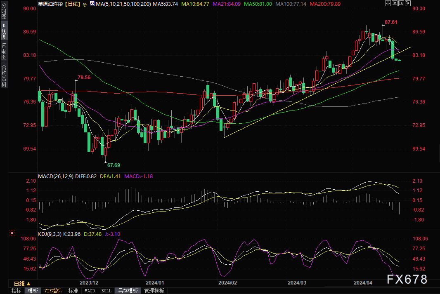Expand the 日线 period selector
The width and height of the screenshot is (440, 294).
22,284
